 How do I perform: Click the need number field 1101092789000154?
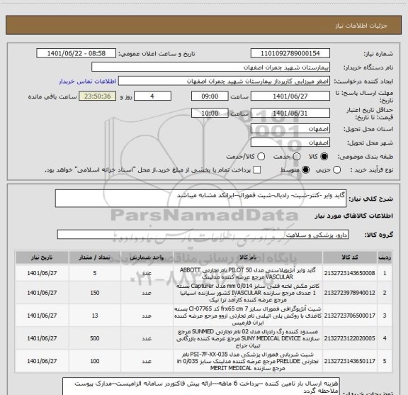point(290,53)
